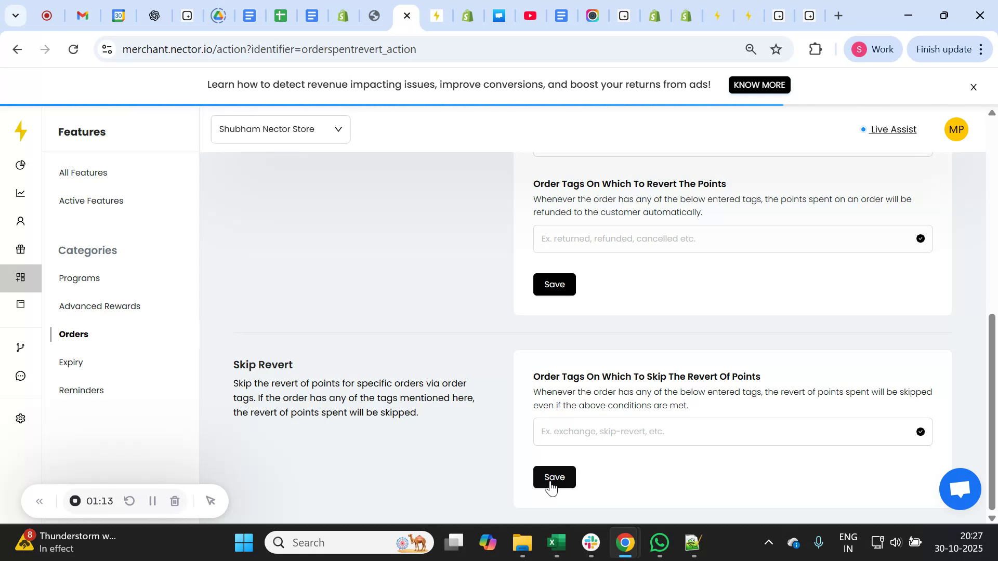This screenshot has height=561, width=998.
Task: Toggle the checkmark on revert tags field
Action: [921, 238]
